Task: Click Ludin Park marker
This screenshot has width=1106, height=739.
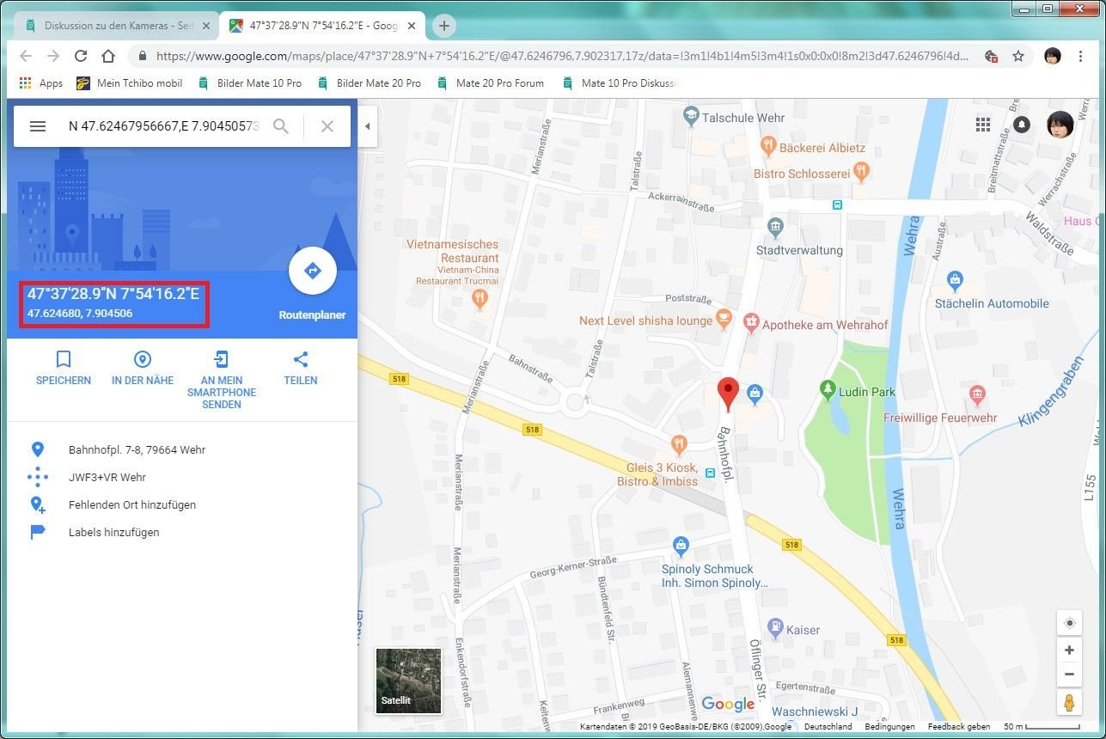Action: coord(828,390)
